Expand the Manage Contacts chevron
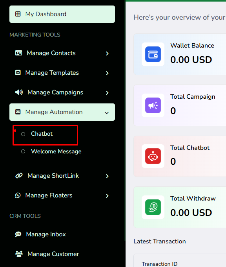Image resolution: width=226 pixels, height=267 pixels. click(107, 53)
